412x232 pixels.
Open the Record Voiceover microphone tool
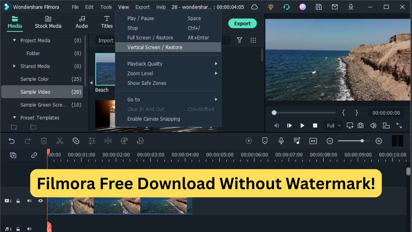click(x=281, y=141)
